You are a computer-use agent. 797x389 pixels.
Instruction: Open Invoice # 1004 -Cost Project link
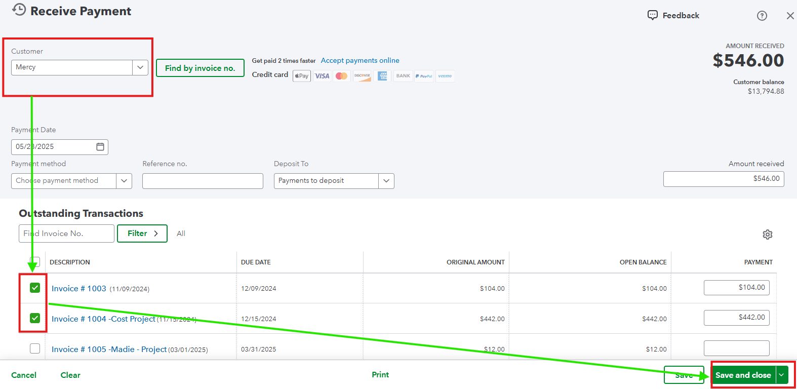[x=103, y=319]
